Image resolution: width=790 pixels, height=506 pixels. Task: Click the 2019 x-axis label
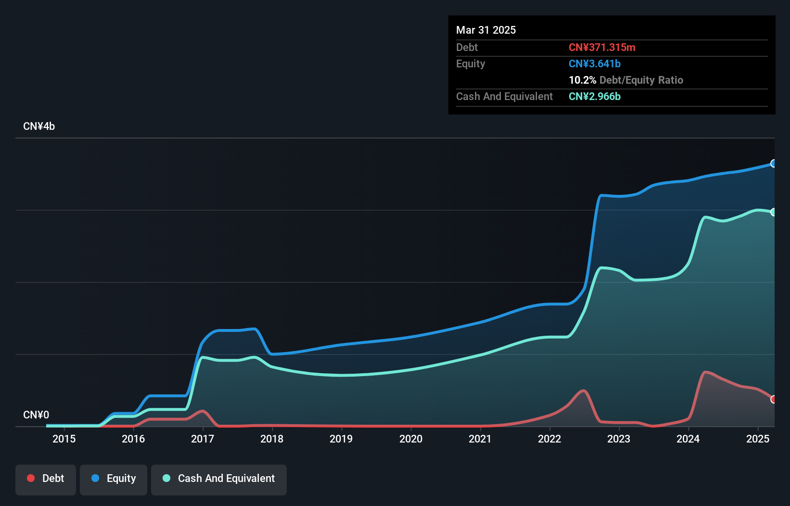(341, 439)
